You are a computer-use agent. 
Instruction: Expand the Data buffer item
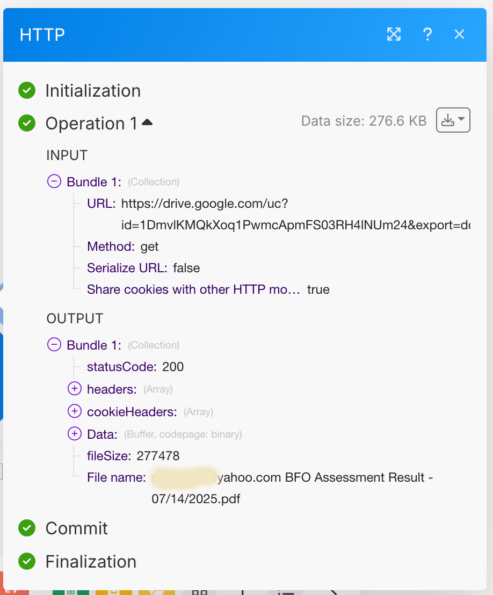[x=75, y=433]
